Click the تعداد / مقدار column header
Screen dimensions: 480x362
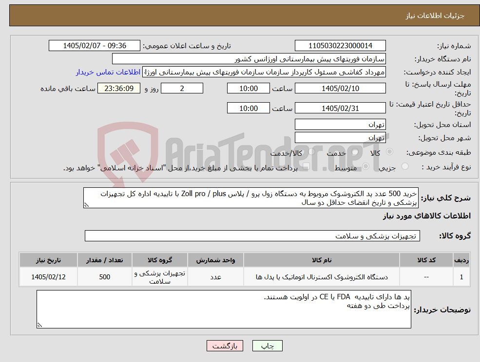[x=105, y=260]
